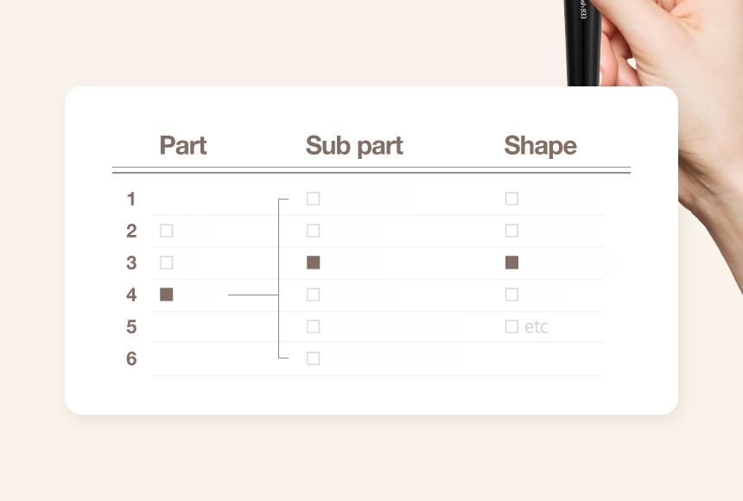Click the row number 6 label

[x=131, y=358]
